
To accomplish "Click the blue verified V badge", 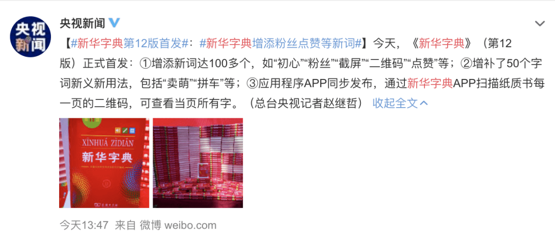I will coord(114,23).
